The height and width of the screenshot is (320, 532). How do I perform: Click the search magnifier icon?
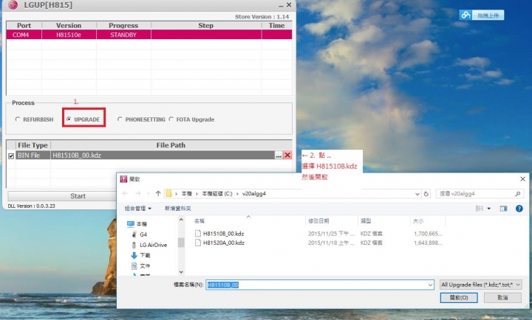tap(518, 194)
